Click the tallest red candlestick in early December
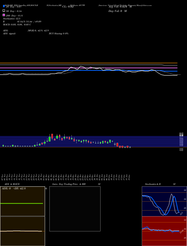 coord(52,136)
